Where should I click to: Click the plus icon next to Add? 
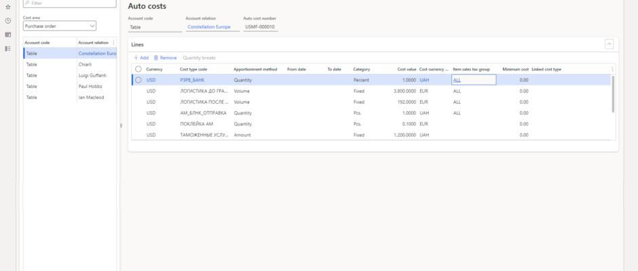coord(136,58)
